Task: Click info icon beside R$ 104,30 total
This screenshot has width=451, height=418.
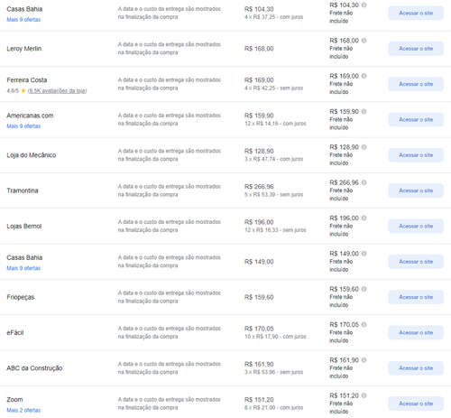Action: click(364, 5)
